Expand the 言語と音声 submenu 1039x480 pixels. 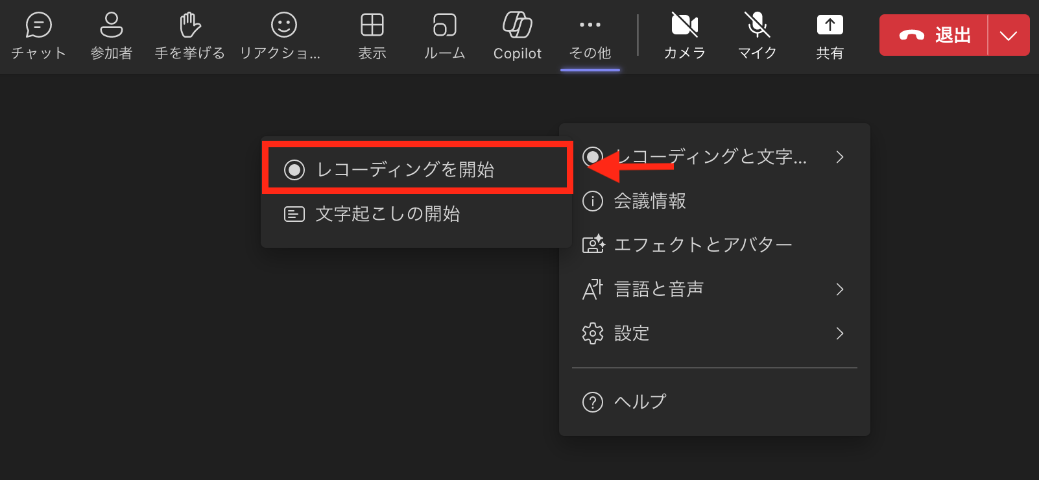click(x=713, y=289)
